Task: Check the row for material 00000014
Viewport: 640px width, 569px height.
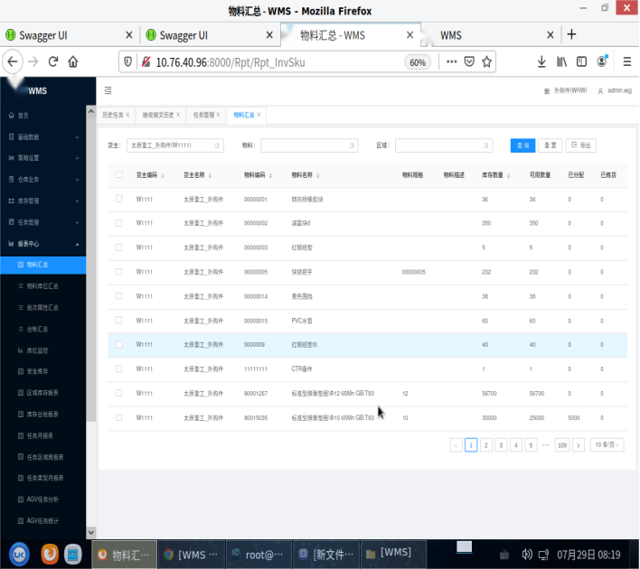Action: (118, 295)
